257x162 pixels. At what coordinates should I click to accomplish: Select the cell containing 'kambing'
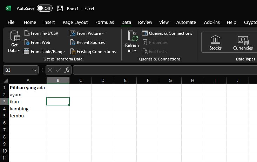coord(28,109)
